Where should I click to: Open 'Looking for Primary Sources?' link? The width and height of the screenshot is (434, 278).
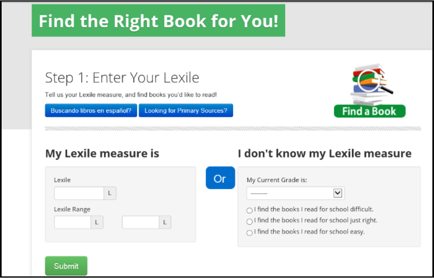(x=186, y=111)
